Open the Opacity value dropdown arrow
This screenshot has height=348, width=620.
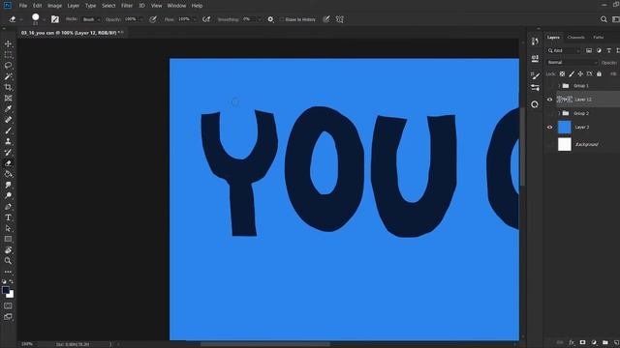(140, 19)
